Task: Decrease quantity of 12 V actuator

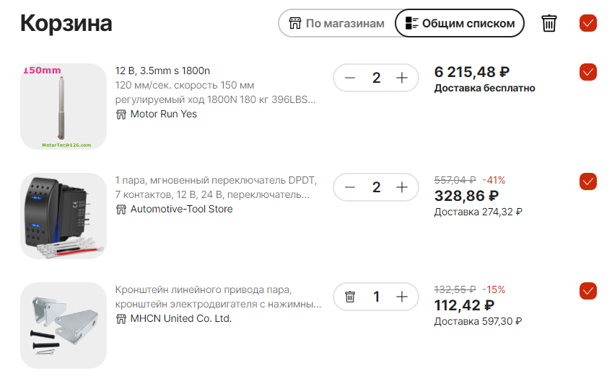Action: click(x=350, y=78)
